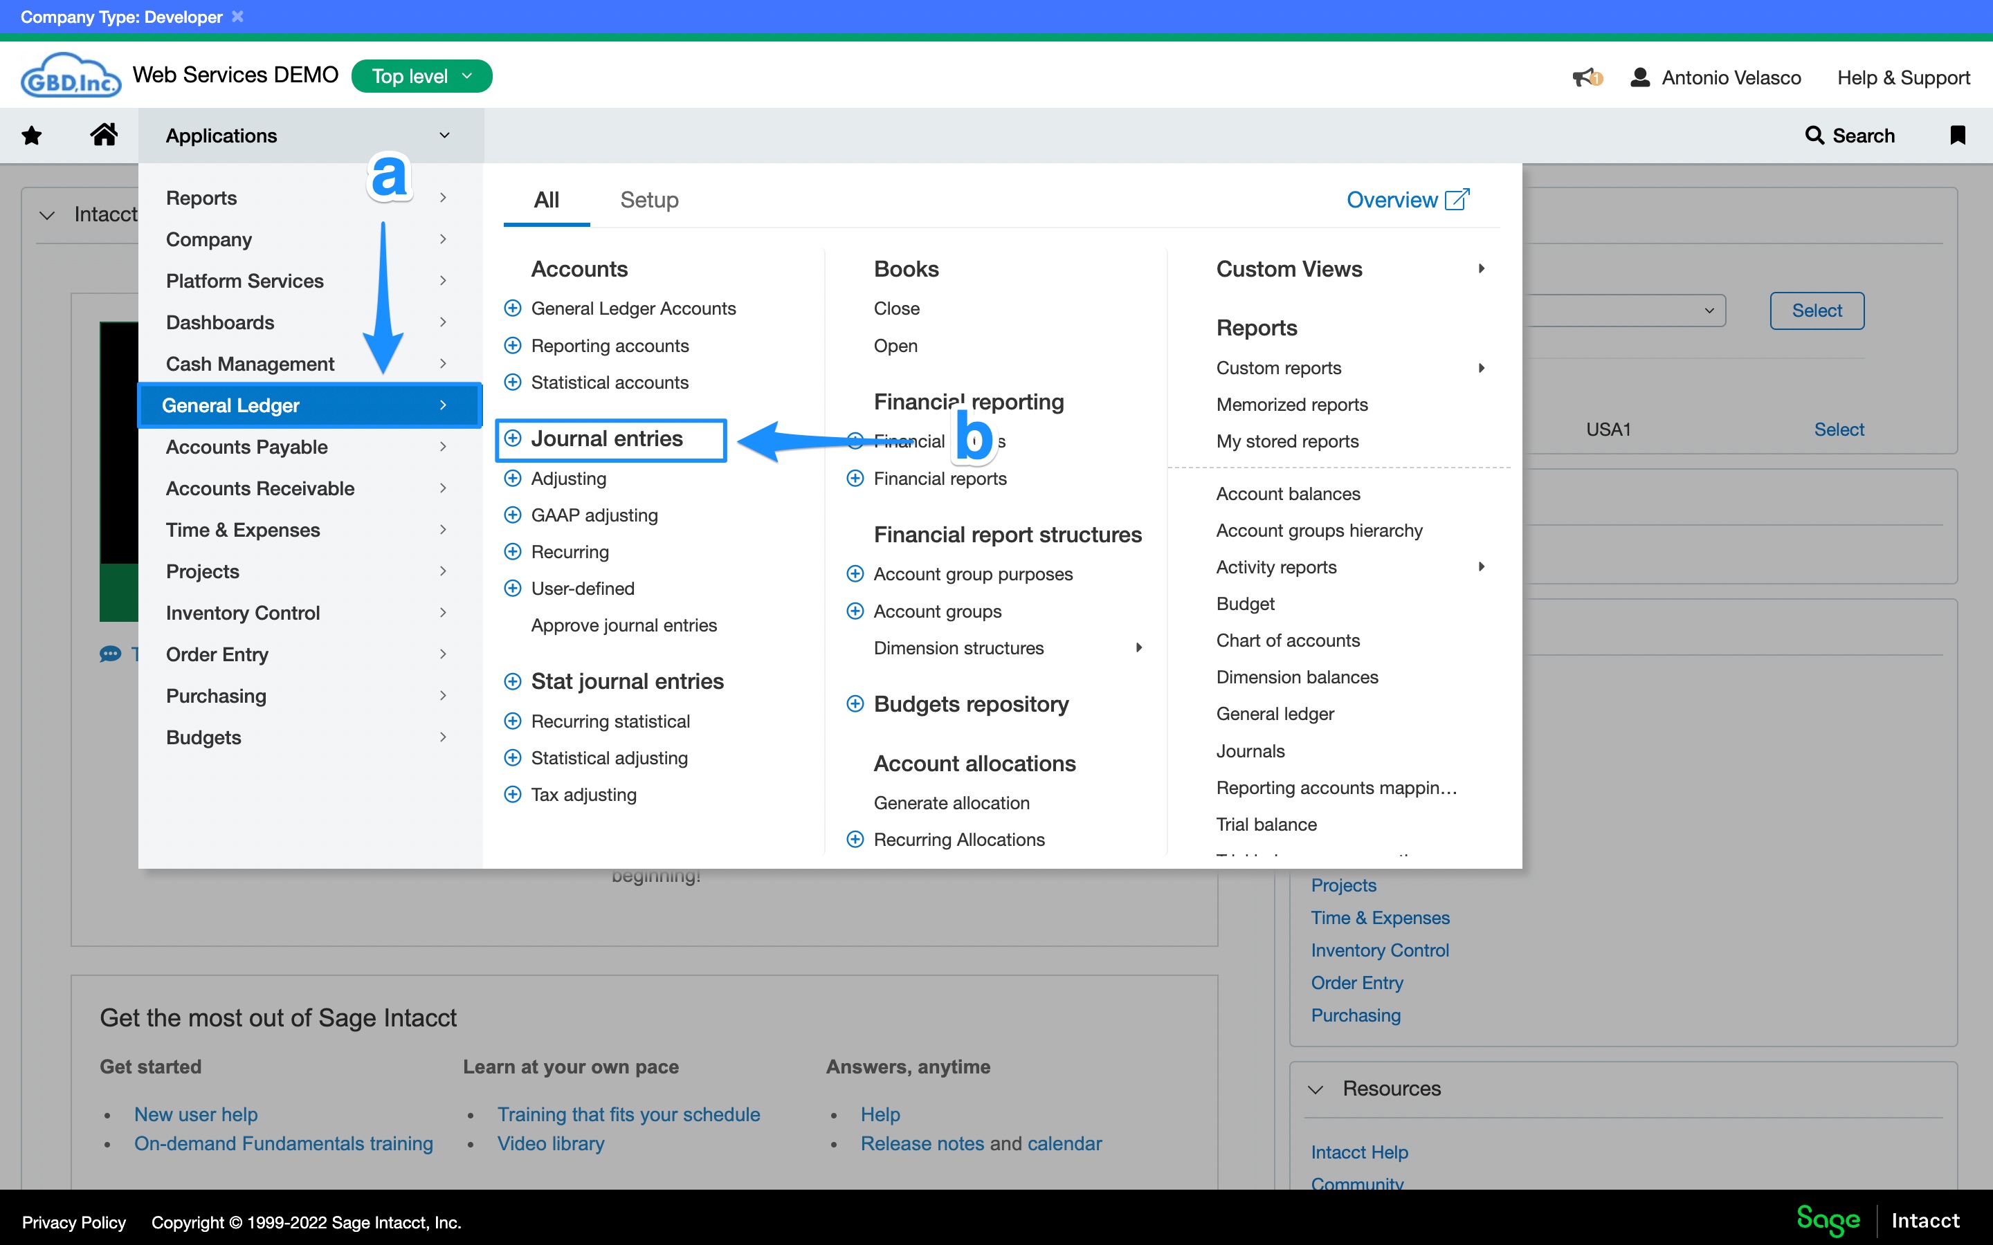This screenshot has height=1245, width=1993.
Task: Navigate home using the home icon
Action: (x=104, y=134)
